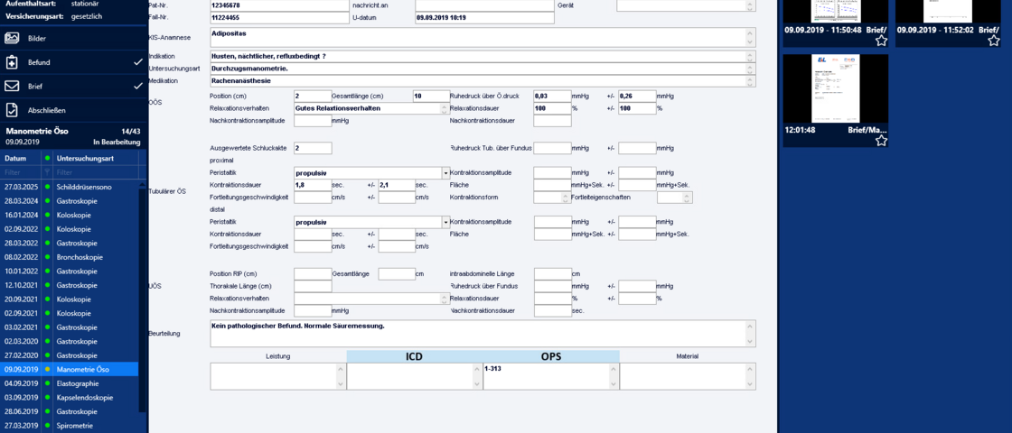Select the Manometrie Öso exam row
Screen dimensions: 1012x433
(69, 370)
